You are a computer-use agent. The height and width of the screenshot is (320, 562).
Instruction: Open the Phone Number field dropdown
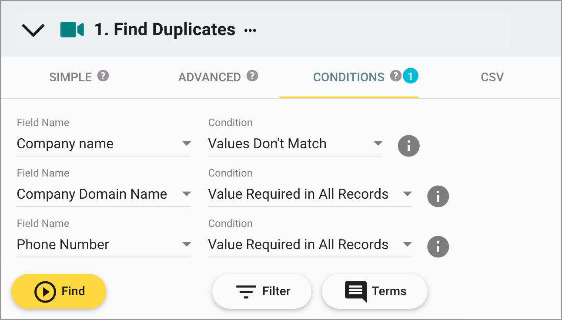click(187, 244)
